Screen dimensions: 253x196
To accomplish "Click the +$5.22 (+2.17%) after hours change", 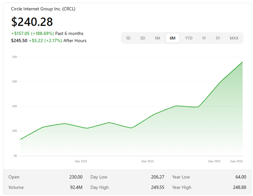I will tap(45, 40).
